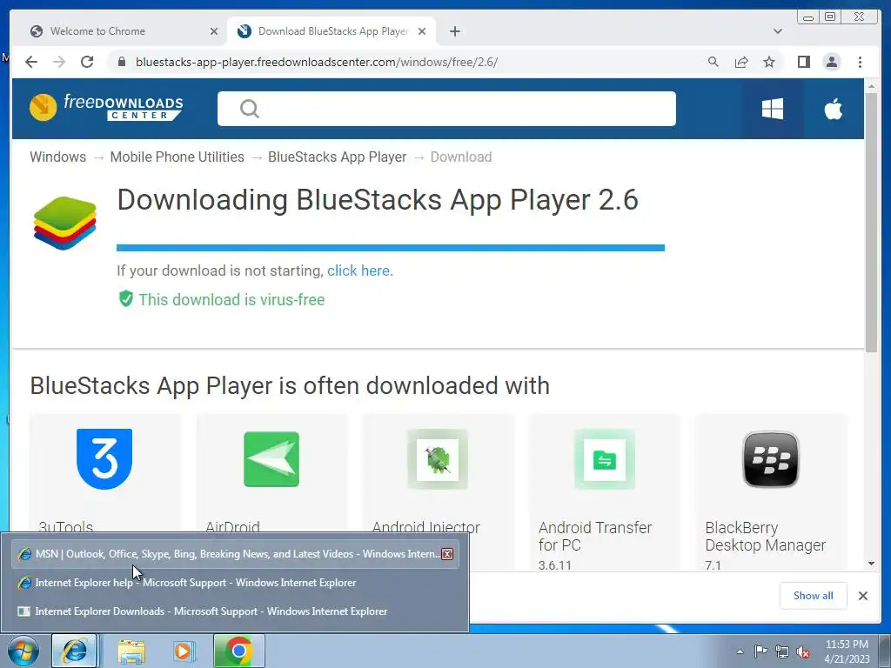Click the BlueStacks stacked layers logo
Screen dimensions: 891x668
pos(64,224)
